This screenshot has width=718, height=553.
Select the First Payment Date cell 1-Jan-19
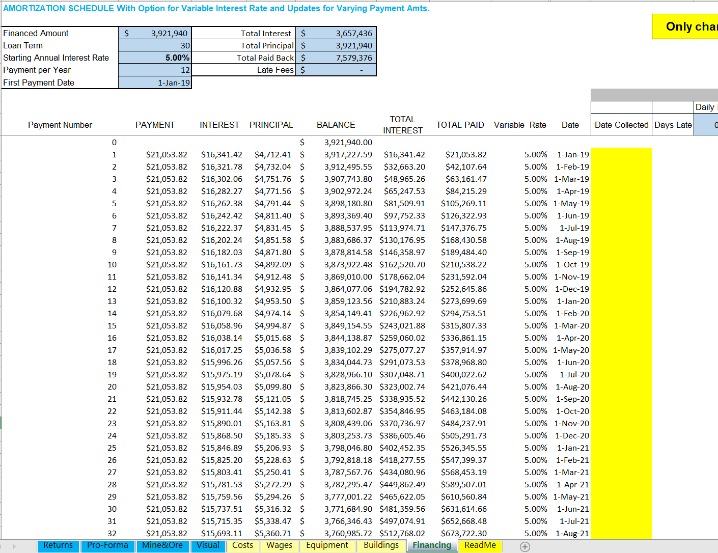(155, 82)
